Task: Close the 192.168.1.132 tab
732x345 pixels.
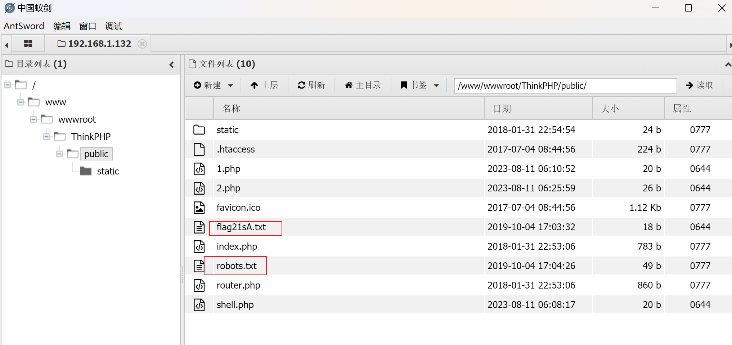Action: coord(142,44)
